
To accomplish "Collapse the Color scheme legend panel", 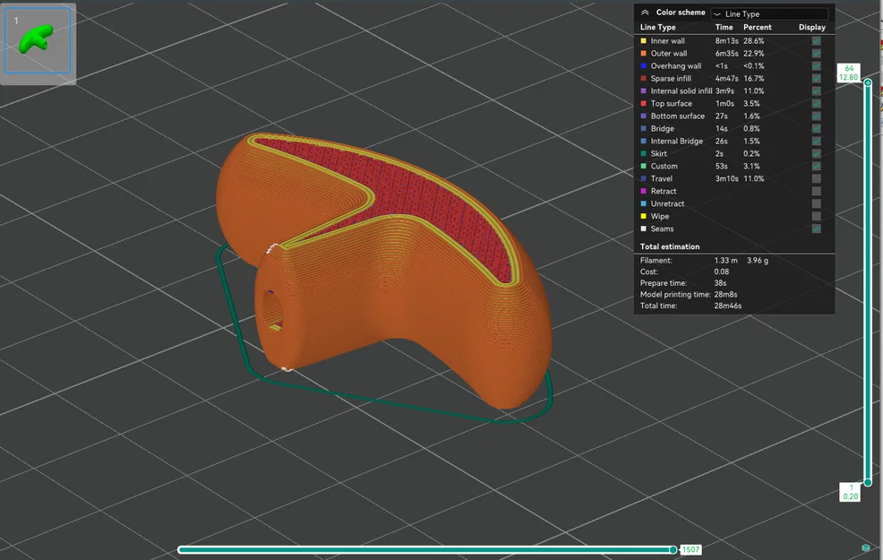I will tap(645, 13).
